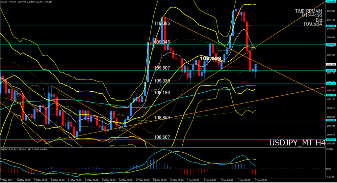
Task: Click MACD scale zero value '0.00'
Action: pyautogui.click(x=329, y=169)
